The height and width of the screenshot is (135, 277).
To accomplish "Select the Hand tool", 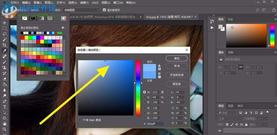I will tap(4, 124).
